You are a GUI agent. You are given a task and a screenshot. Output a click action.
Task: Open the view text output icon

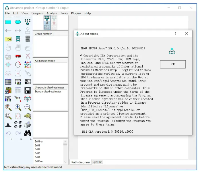pyautogui.click(x=18, y=90)
